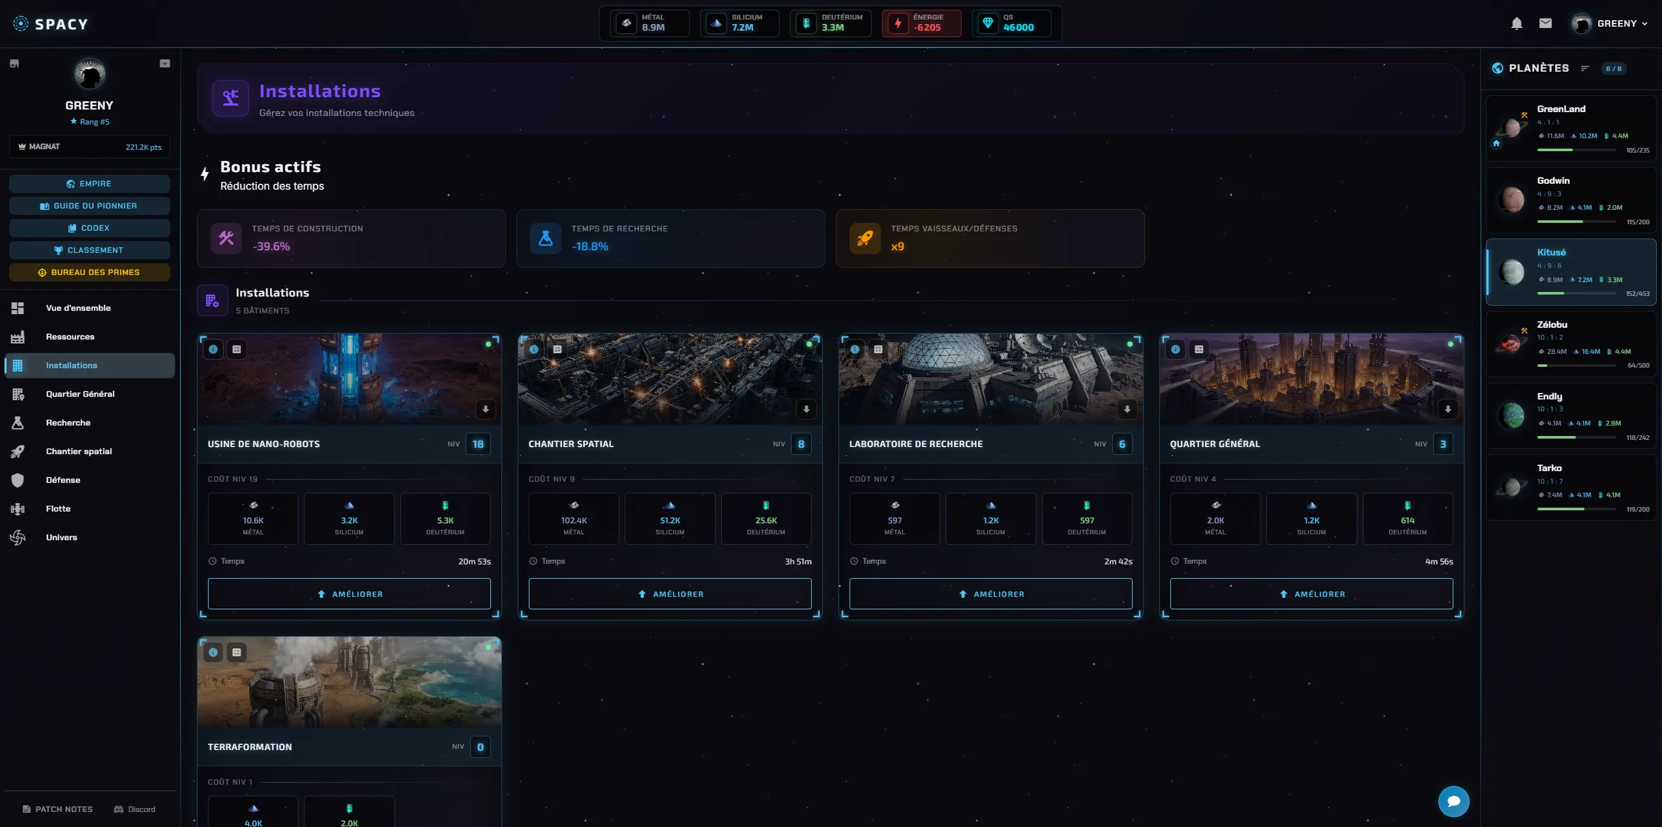1662x827 pixels.
Task: Click the info icon on Quartier Général card
Action: pyautogui.click(x=1176, y=349)
